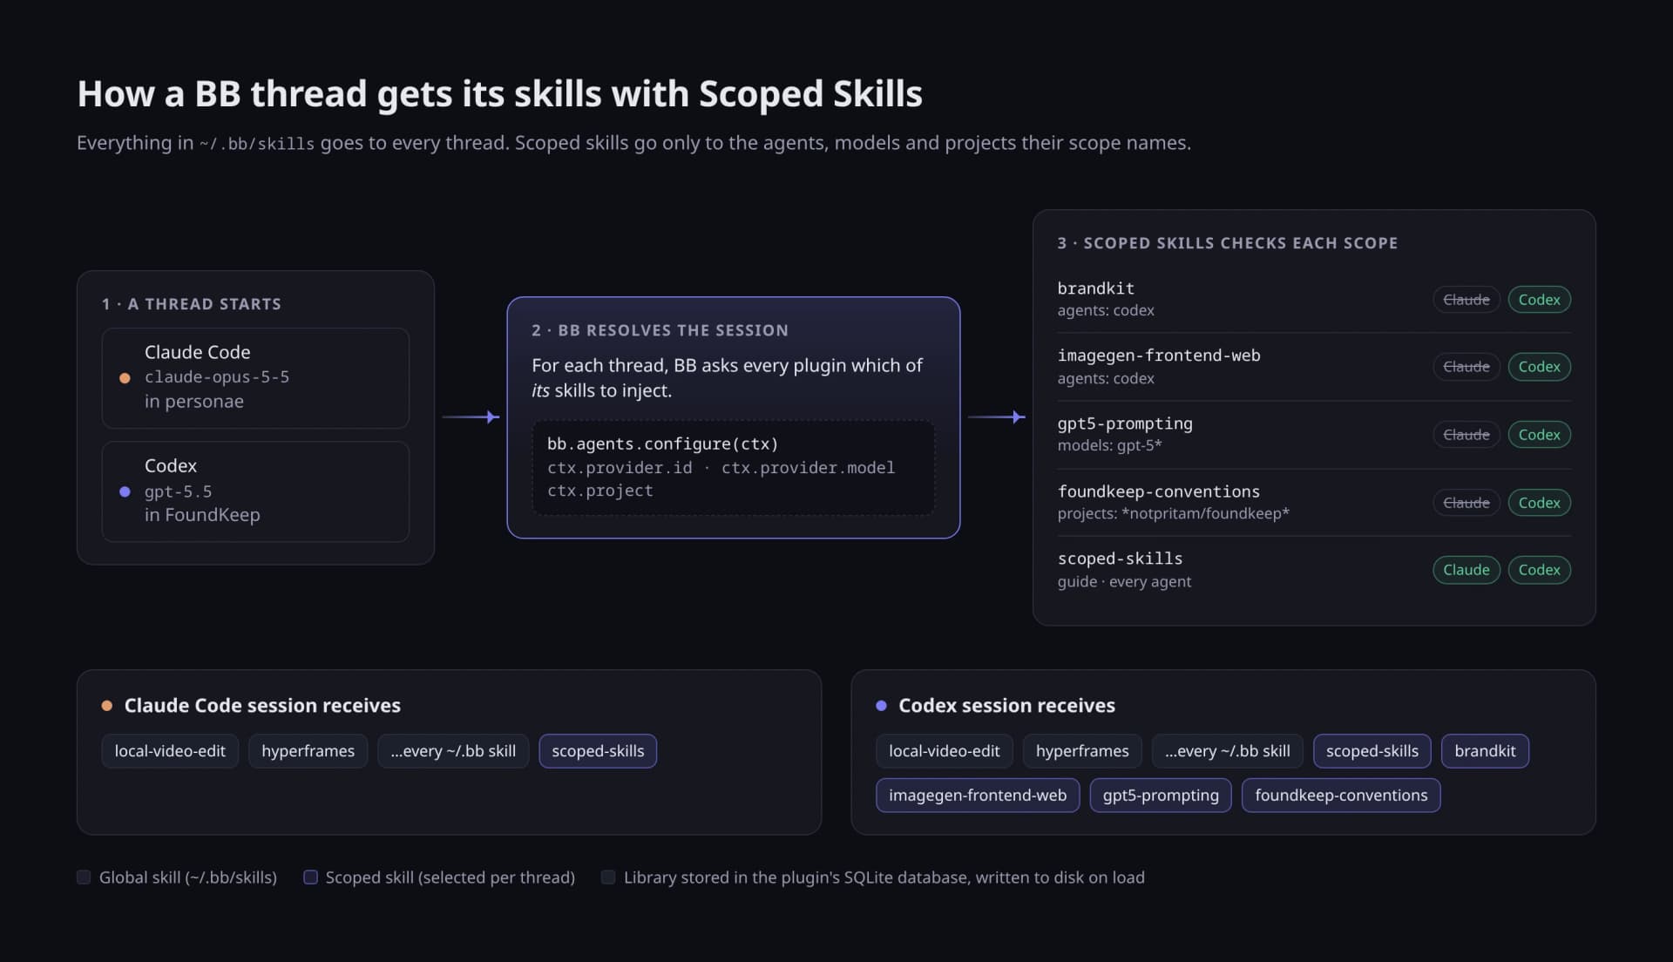Click the struck-through Claude badge for brandkit
1673x962 pixels.
coord(1466,299)
